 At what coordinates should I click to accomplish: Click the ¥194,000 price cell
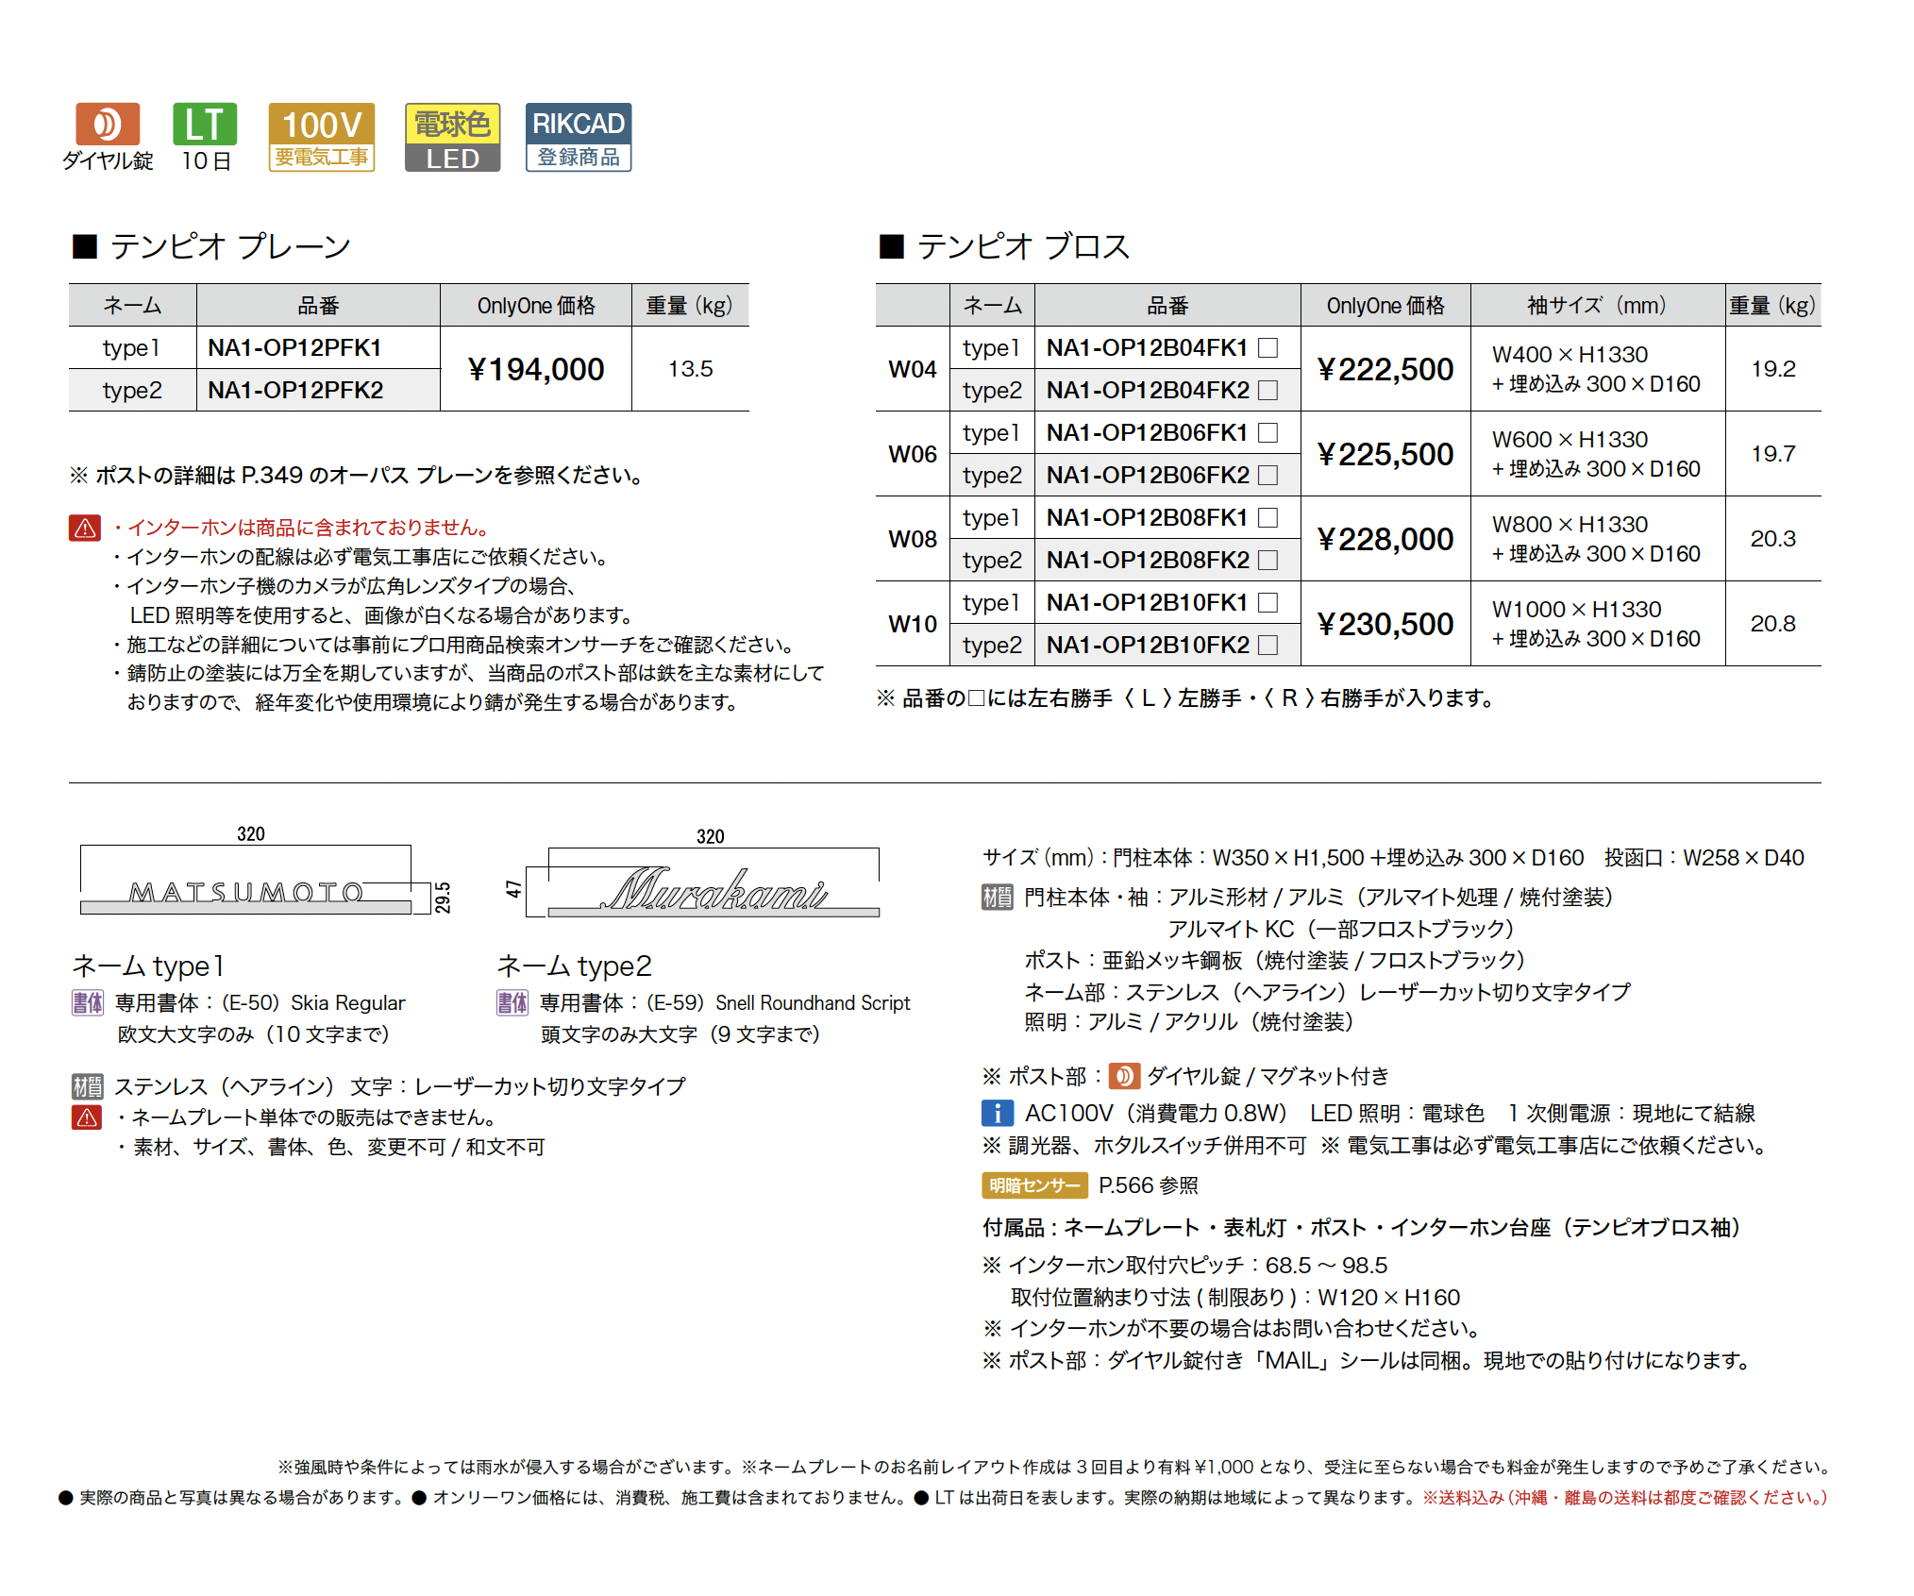click(x=535, y=369)
